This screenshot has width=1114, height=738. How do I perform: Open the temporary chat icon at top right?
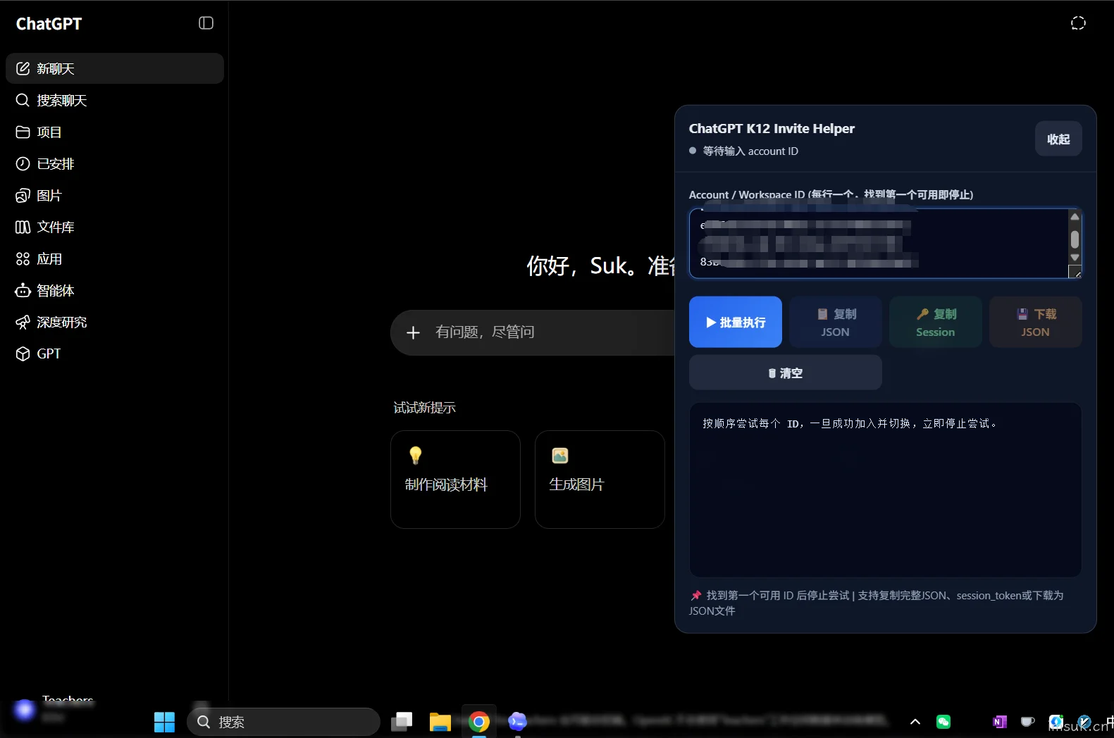pos(1078,23)
